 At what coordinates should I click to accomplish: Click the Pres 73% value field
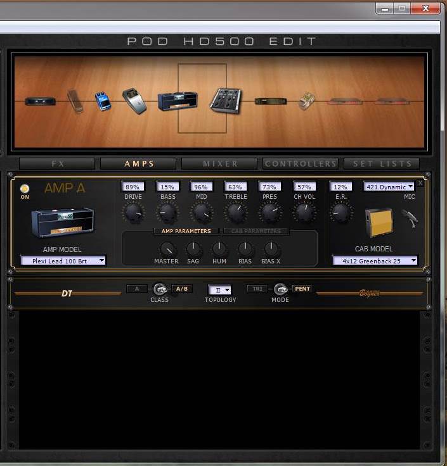tap(269, 187)
